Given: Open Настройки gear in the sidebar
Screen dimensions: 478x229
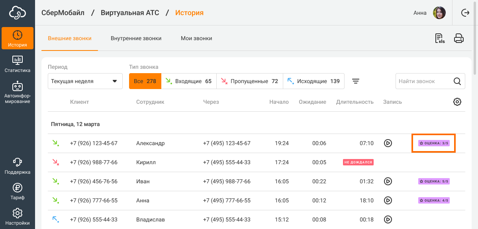Looking at the screenshot, I should pyautogui.click(x=17, y=217).
